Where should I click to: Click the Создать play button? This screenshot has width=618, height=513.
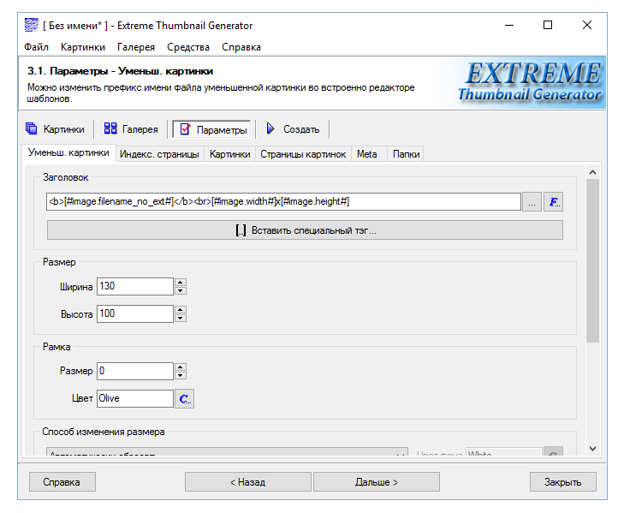click(293, 129)
